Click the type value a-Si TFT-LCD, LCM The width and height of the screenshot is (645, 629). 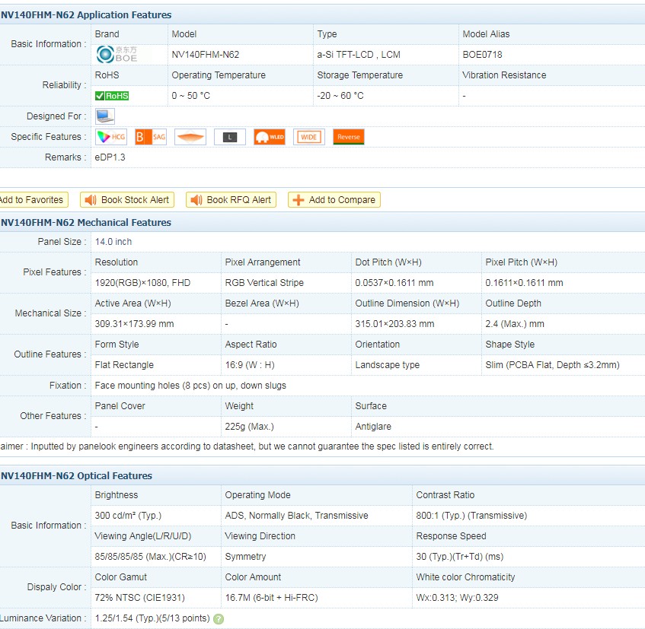click(358, 55)
